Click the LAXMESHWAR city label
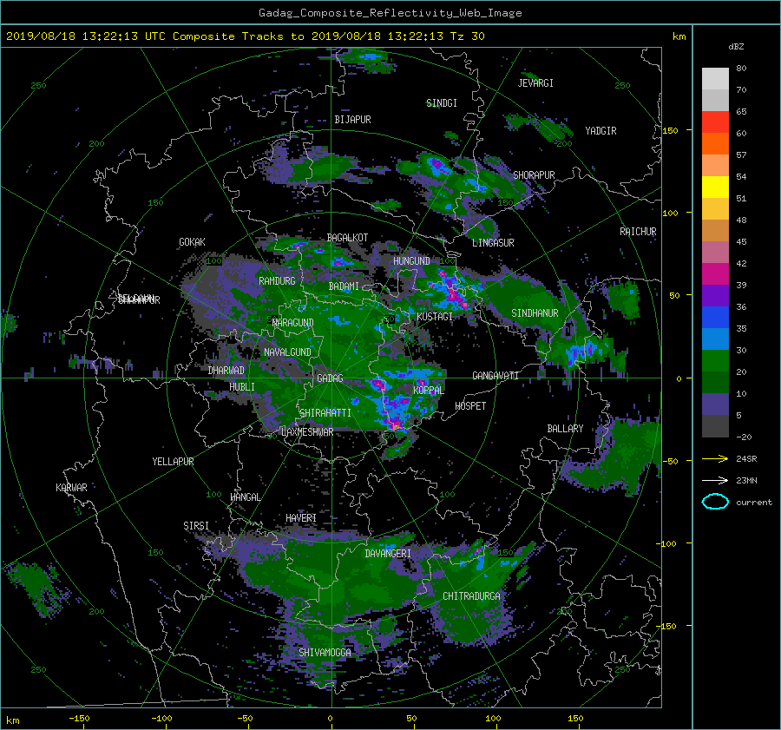The height and width of the screenshot is (730, 781). pyautogui.click(x=307, y=432)
